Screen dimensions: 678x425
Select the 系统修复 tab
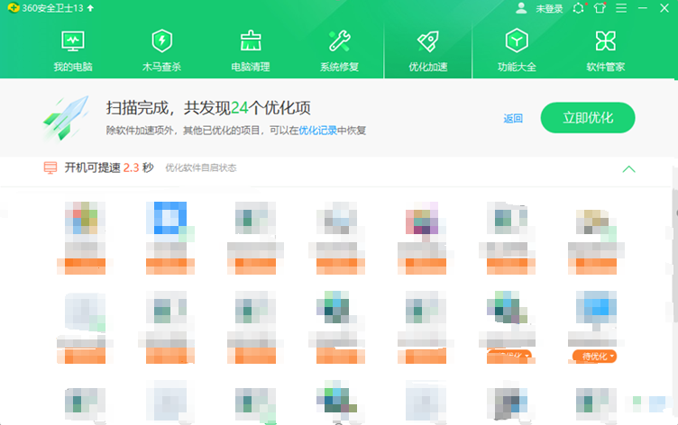click(x=339, y=50)
